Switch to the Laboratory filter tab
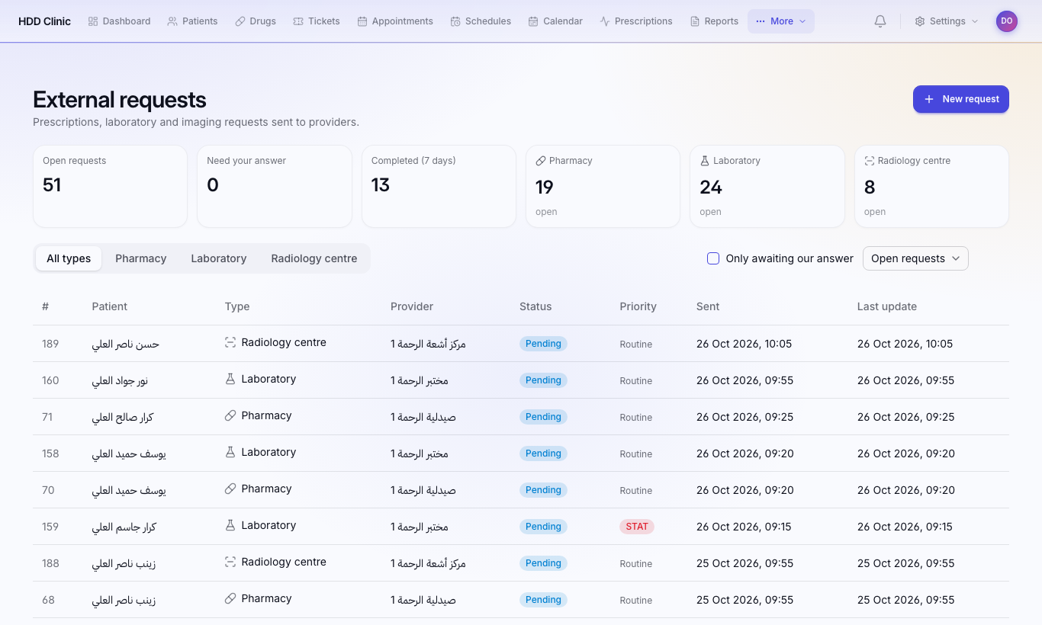 [219, 258]
